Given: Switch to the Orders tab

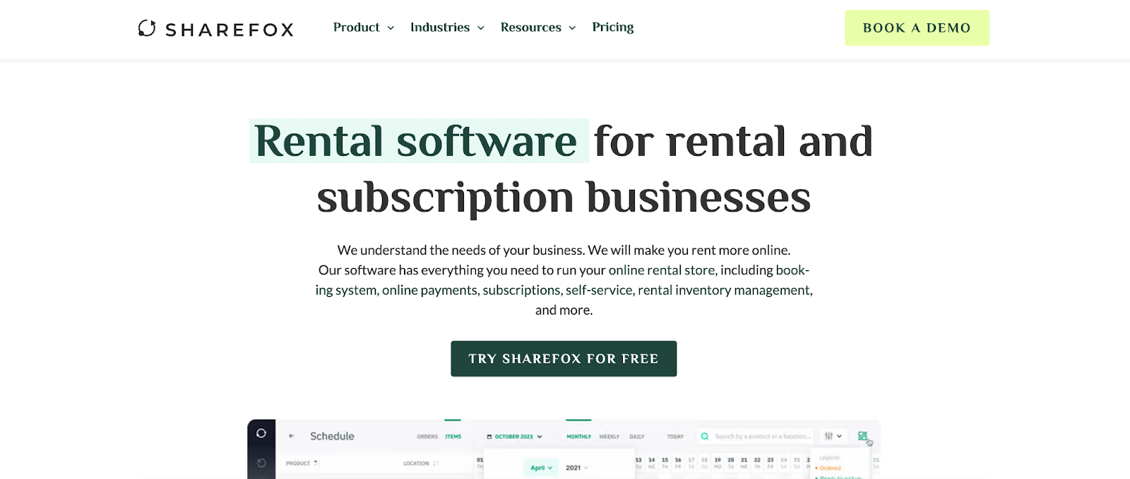Looking at the screenshot, I should [427, 437].
